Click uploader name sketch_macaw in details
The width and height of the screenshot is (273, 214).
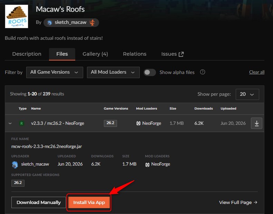tap(35, 164)
